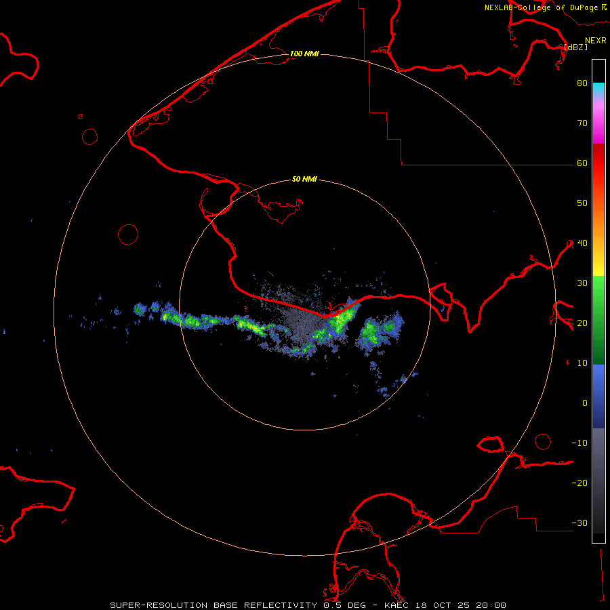Click the red band of the reflectivity color bar
Image resolution: width=610 pixels, height=610 pixels.
(x=598, y=159)
